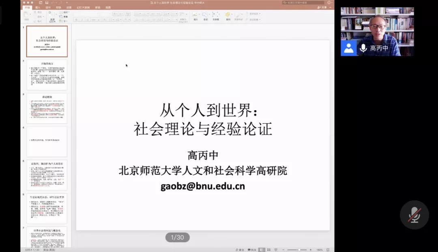
Task: Toggle the notes pane in status bar
Action: point(241,250)
